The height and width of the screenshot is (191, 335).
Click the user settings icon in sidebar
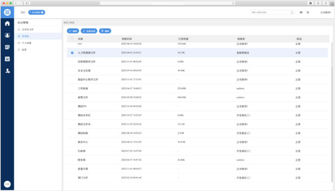point(7,71)
